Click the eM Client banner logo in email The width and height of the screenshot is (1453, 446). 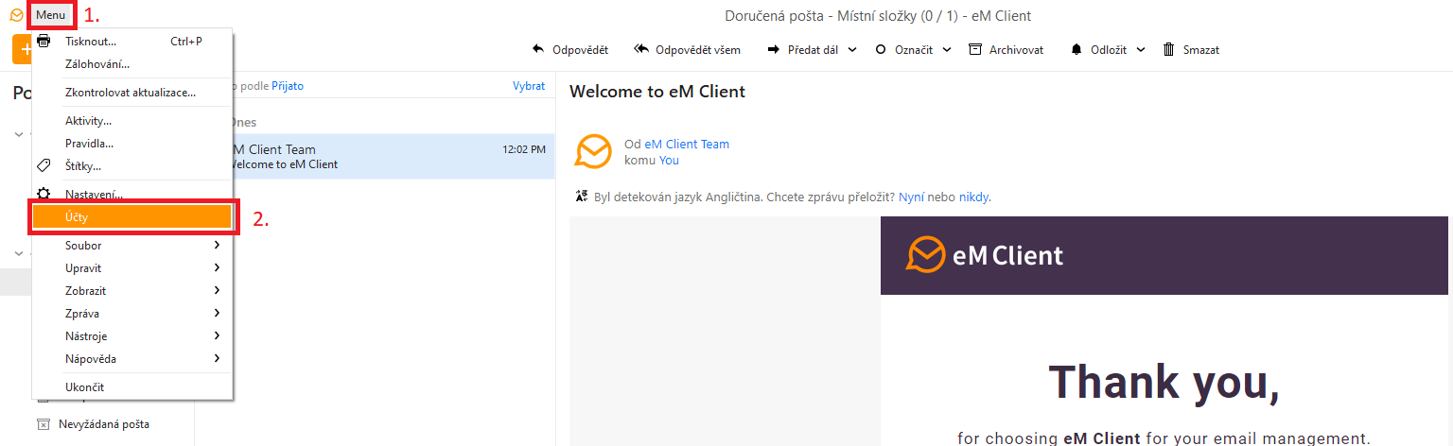[984, 255]
